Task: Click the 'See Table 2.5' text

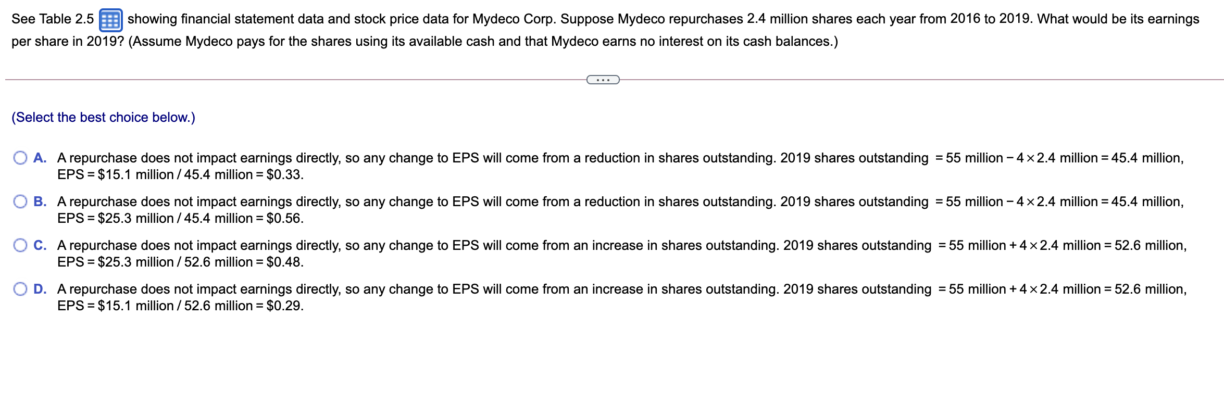Action: [52, 19]
